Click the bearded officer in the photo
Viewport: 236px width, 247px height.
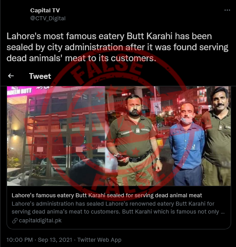[x=133, y=140]
